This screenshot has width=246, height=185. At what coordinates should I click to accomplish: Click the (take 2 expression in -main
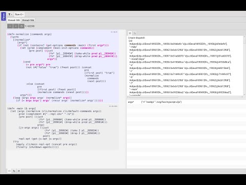pyautogui.click(x=85, y=131)
